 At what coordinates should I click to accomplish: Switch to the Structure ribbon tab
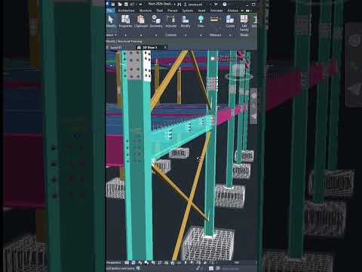point(146,11)
